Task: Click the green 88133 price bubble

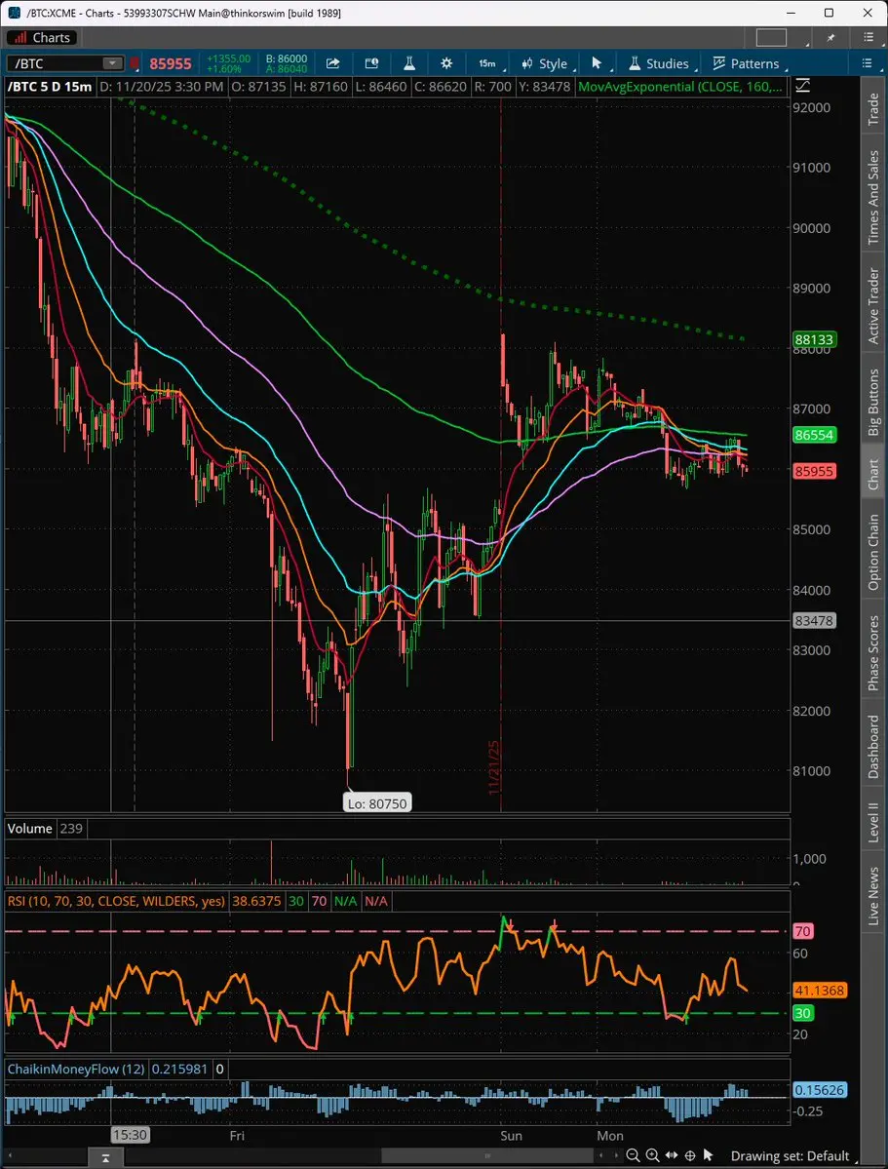Action: [x=814, y=340]
